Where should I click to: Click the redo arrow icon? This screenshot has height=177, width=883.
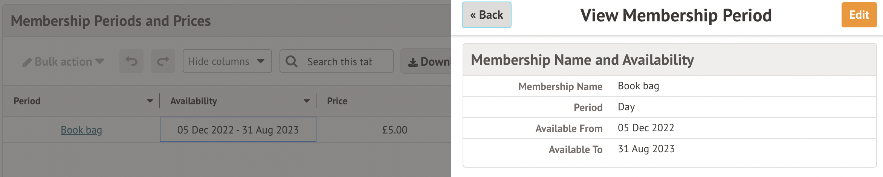pyautogui.click(x=163, y=61)
